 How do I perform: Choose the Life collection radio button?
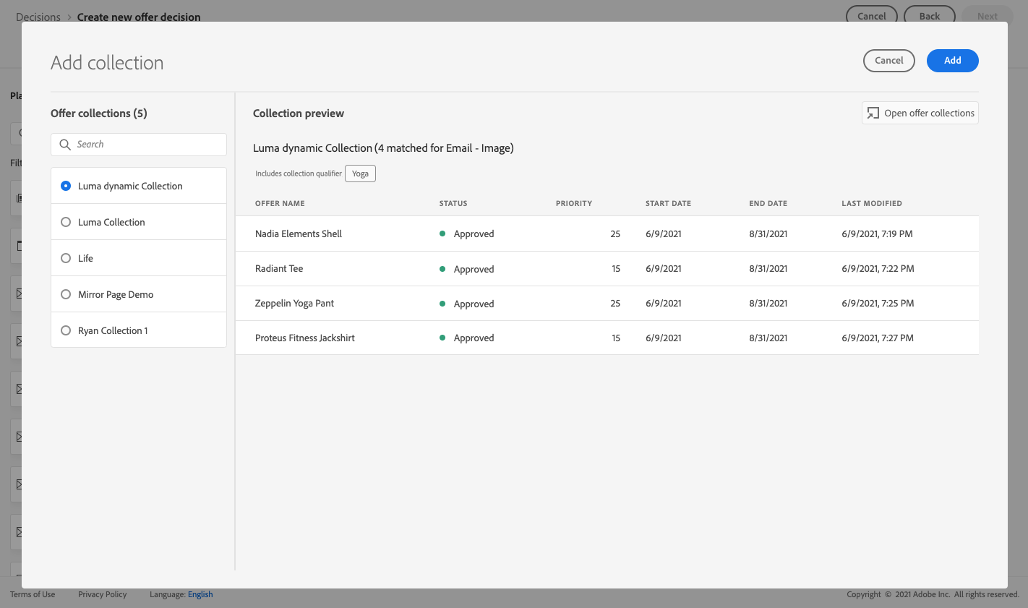[x=66, y=258]
